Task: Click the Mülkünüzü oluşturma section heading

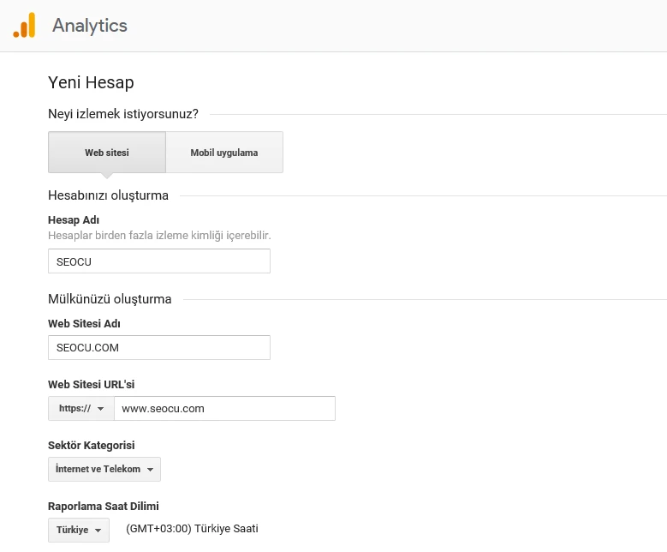Action: tap(110, 299)
